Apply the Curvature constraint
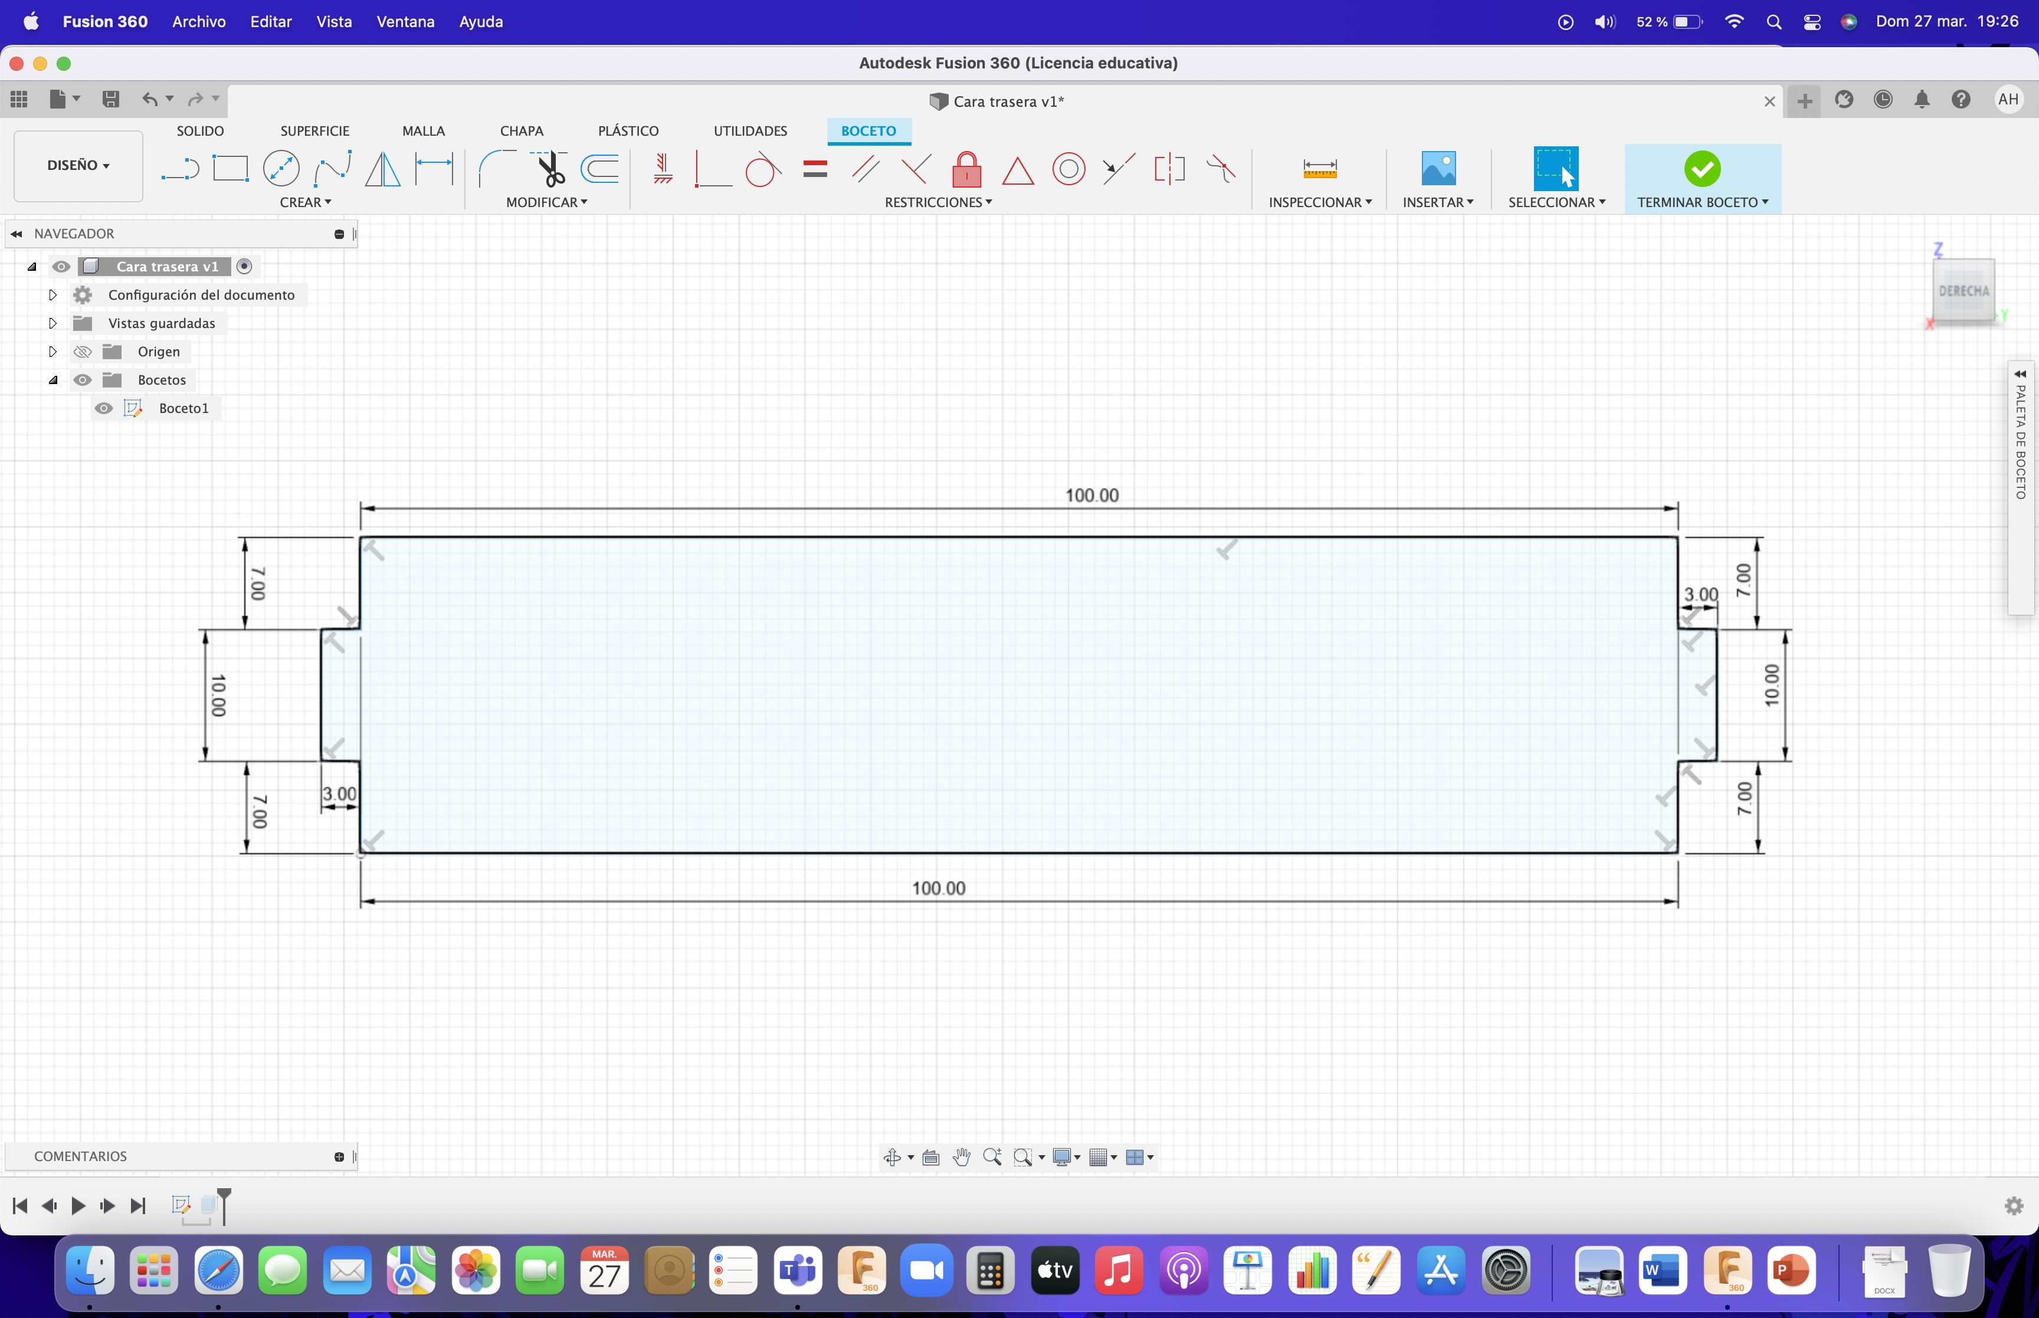The width and height of the screenshot is (2039, 1318). coord(1221,169)
